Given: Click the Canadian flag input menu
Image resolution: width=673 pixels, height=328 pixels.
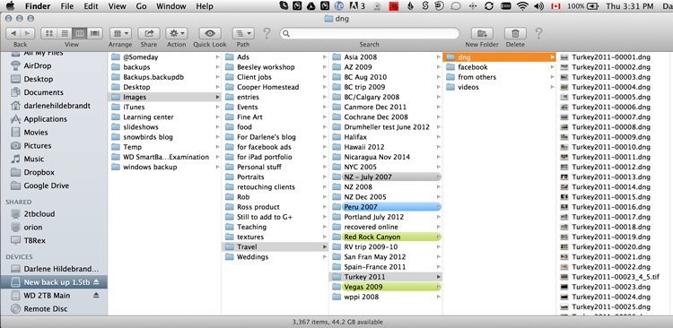Looking at the screenshot, I should pos(555,6).
